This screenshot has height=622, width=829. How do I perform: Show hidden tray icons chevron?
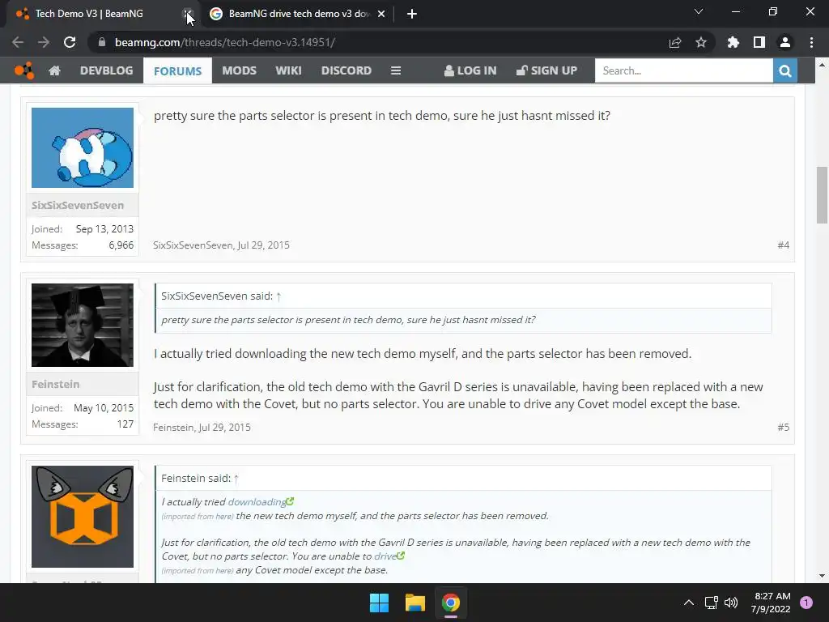click(x=688, y=603)
